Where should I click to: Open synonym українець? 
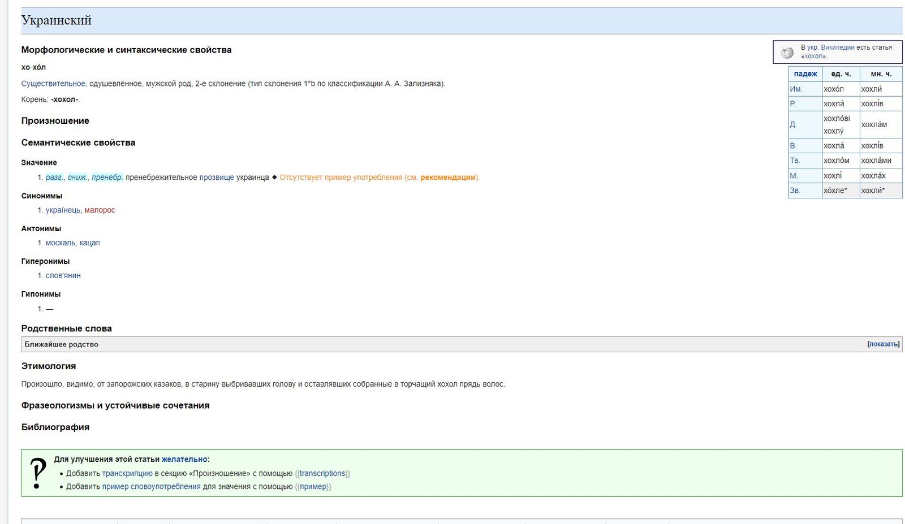(x=63, y=210)
